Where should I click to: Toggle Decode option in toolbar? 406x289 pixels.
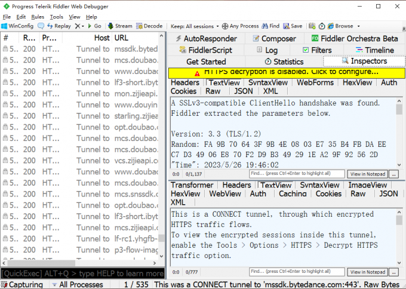point(149,26)
